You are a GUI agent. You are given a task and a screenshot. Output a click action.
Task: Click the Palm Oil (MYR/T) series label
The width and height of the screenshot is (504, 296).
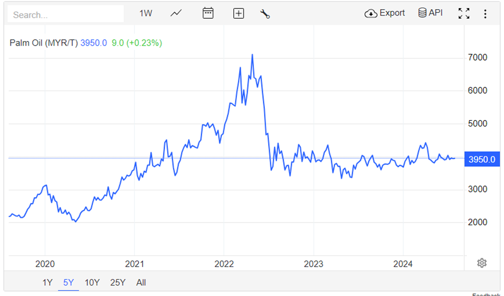coord(44,43)
